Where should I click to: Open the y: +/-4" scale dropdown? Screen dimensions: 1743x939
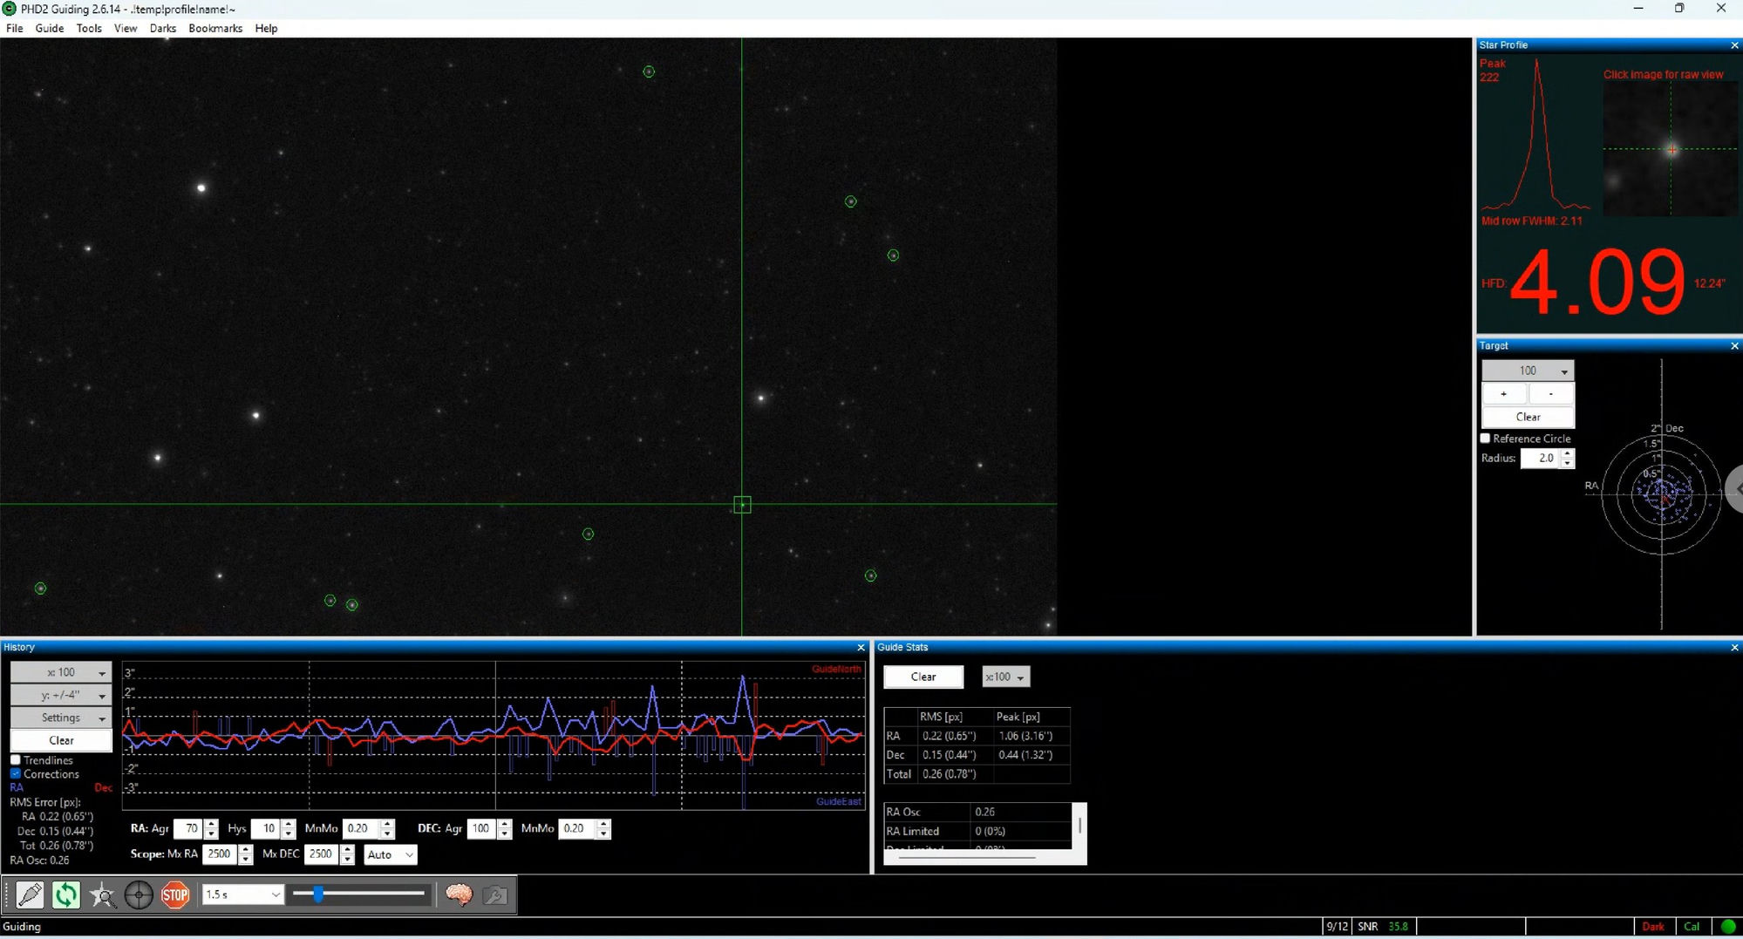point(61,695)
